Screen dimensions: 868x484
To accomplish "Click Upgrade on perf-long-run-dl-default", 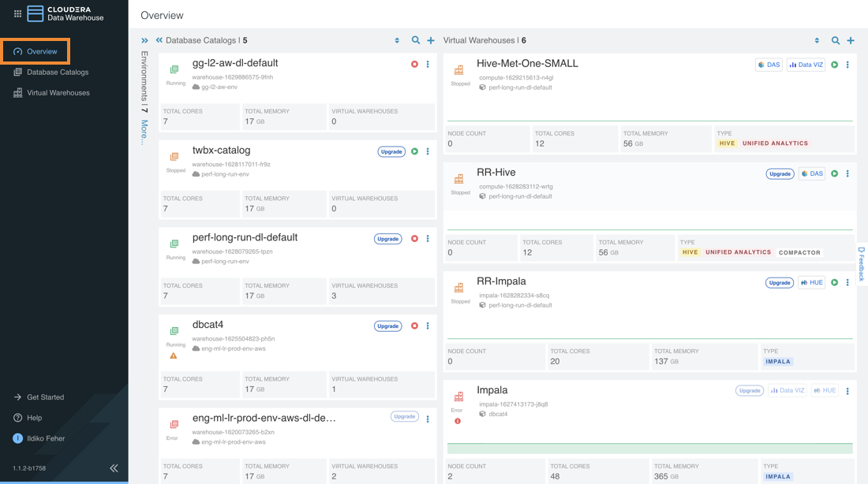I will (x=387, y=239).
